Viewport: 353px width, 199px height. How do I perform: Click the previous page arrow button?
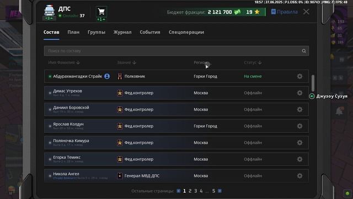[x=179, y=191]
